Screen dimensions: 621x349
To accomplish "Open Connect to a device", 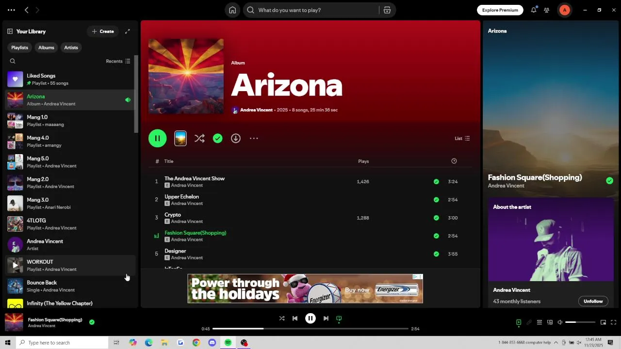I will (x=550, y=322).
